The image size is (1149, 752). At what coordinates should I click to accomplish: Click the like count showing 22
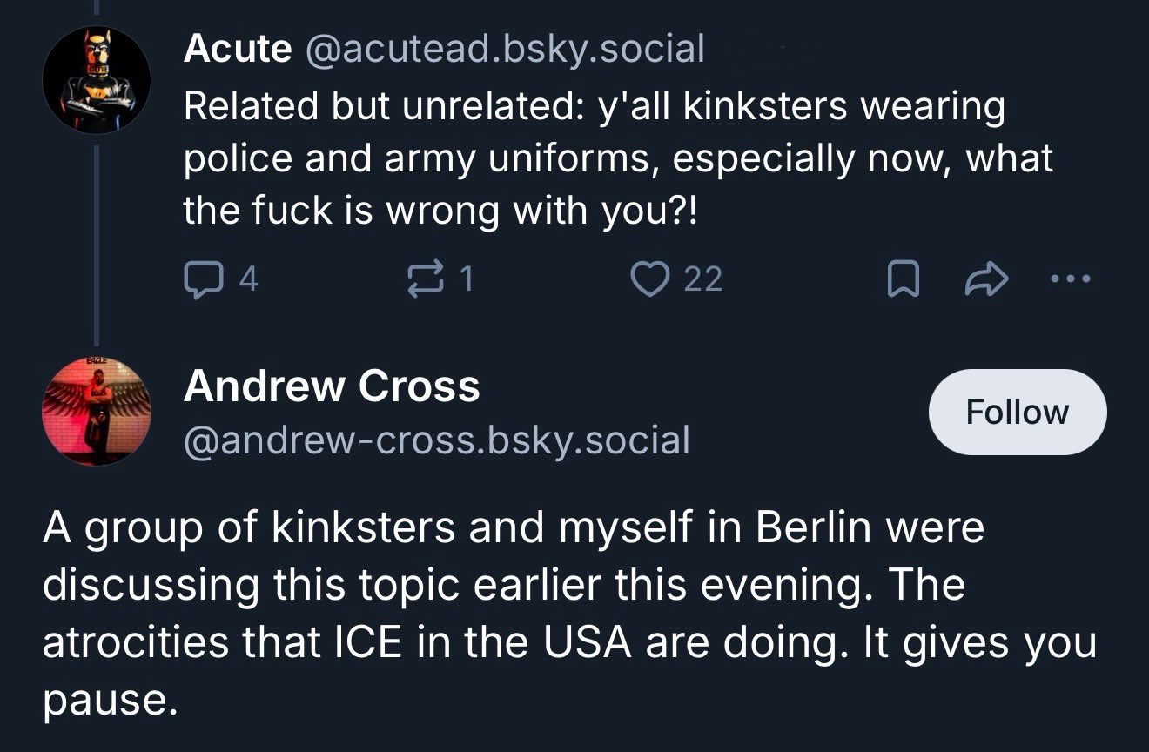tap(703, 279)
